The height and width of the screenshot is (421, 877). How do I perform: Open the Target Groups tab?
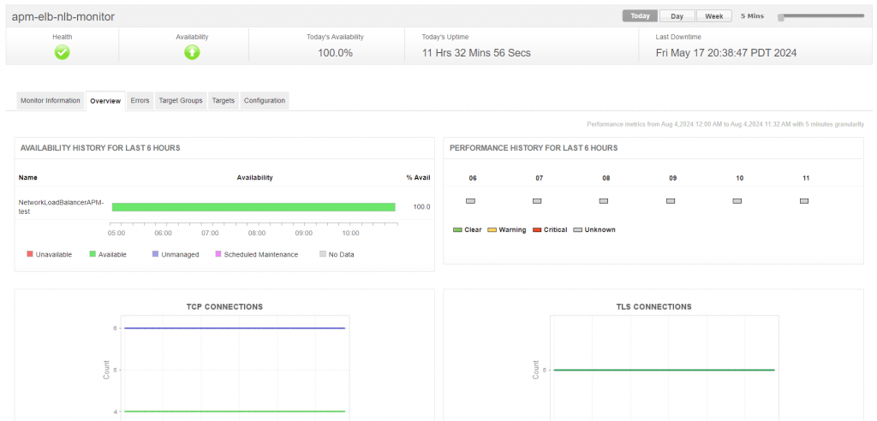point(181,101)
